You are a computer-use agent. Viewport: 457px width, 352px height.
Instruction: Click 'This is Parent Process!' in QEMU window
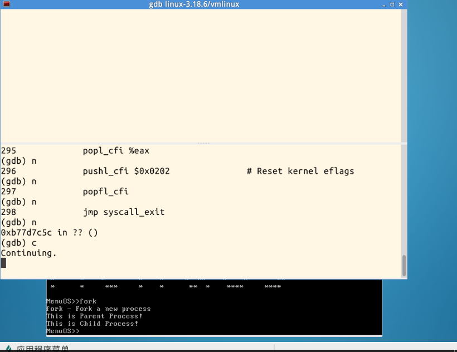pyautogui.click(x=94, y=316)
